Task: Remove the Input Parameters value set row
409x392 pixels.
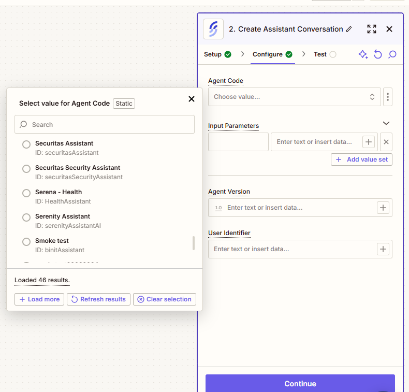Action: coord(386,142)
